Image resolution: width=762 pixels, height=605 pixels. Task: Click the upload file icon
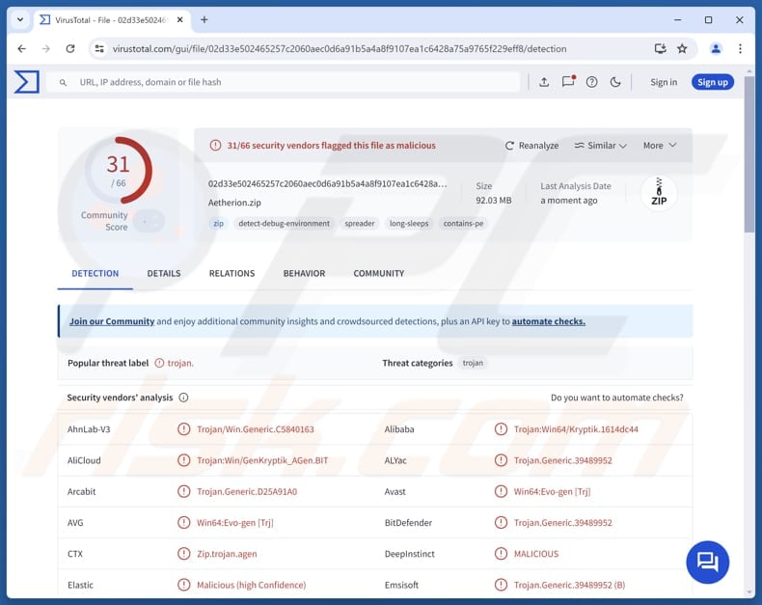(544, 82)
